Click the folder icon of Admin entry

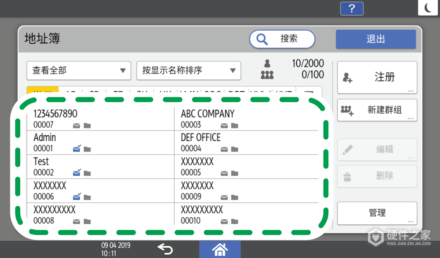click(87, 149)
